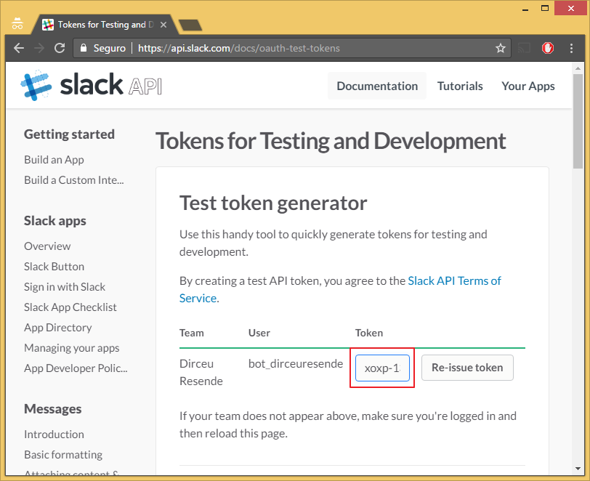Click the Getting started sidebar heading
Image resolution: width=590 pixels, height=481 pixels.
tap(69, 134)
